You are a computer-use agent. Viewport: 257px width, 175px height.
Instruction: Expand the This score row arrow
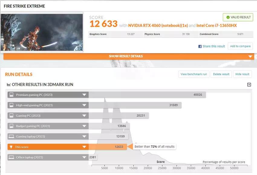click(x=84, y=147)
